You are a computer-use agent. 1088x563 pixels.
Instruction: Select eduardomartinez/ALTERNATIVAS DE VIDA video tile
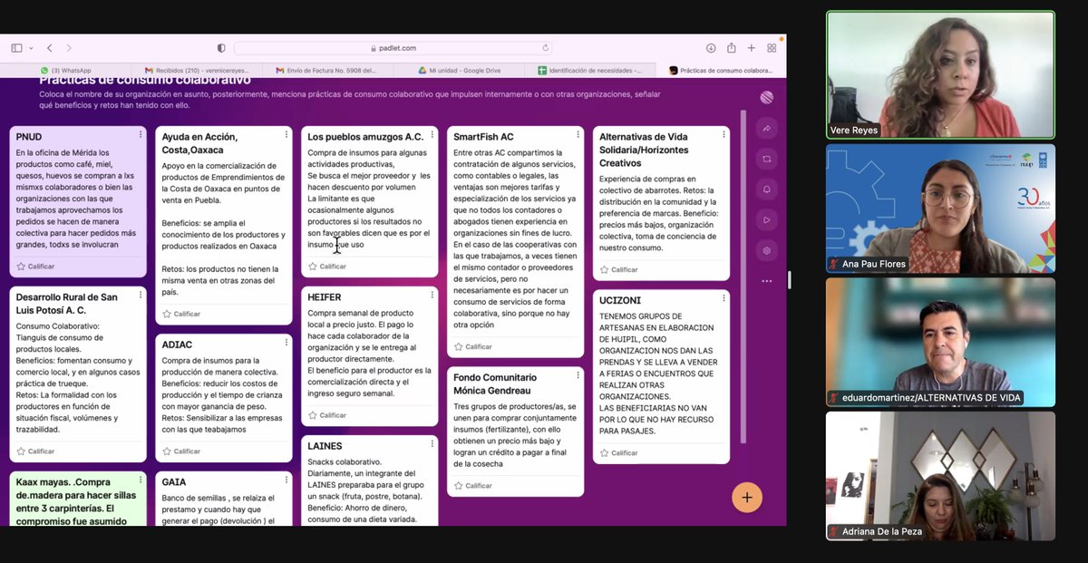point(941,342)
